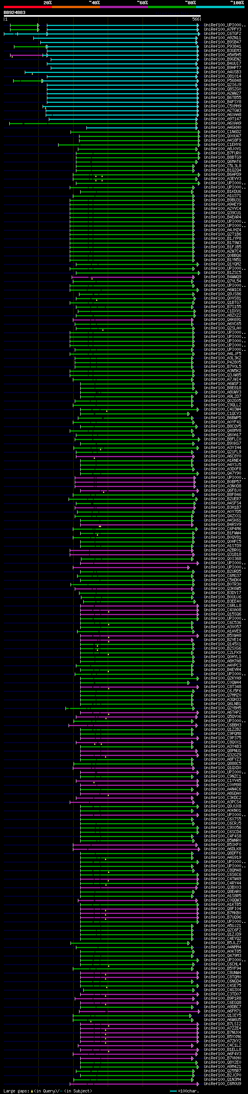Open hit UniRef100_A9AEY9
The image size is (248, 1094).
(x=222, y=204)
